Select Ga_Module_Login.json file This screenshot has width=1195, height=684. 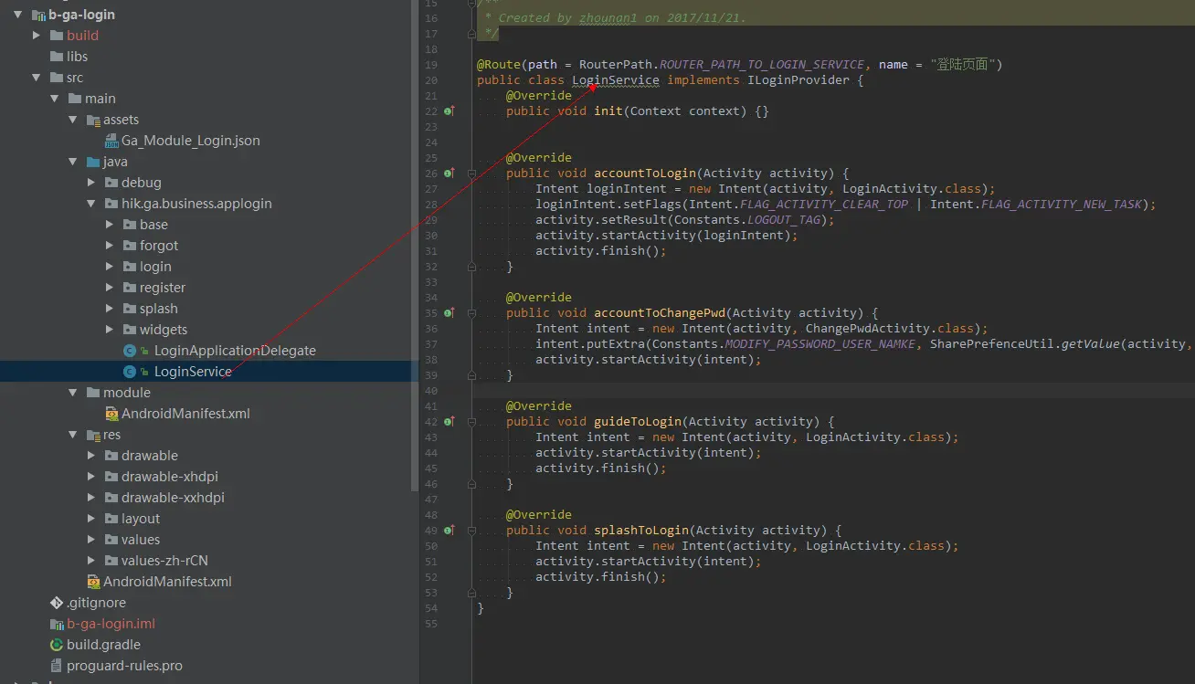tap(191, 141)
